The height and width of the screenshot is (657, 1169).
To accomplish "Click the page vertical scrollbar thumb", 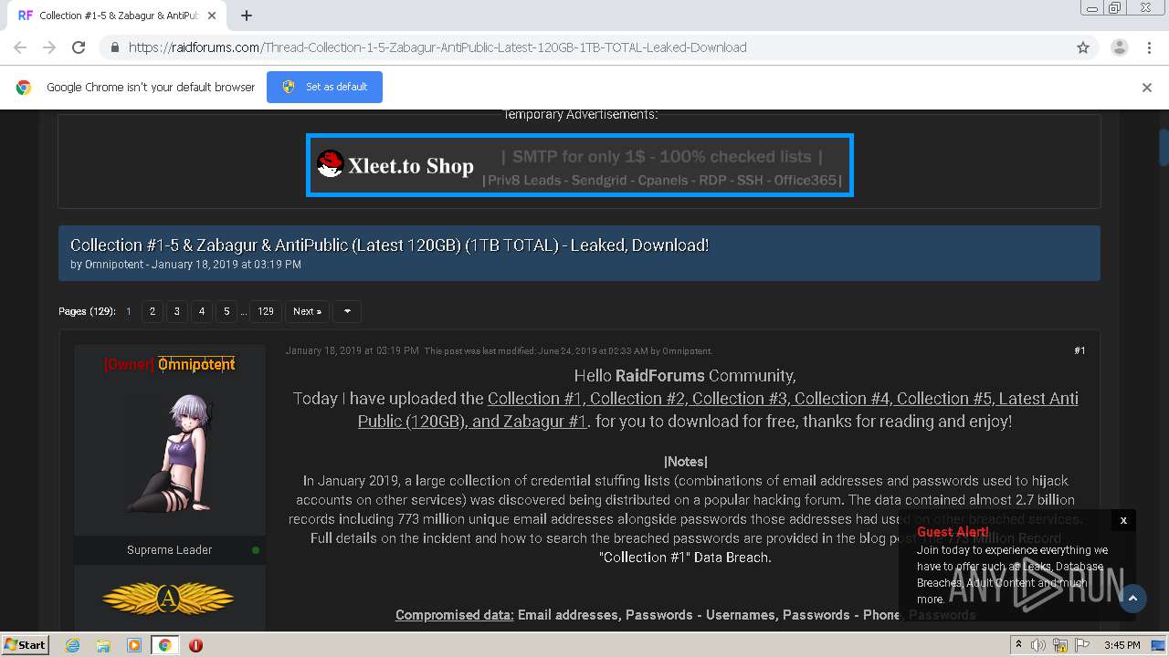I will (1163, 148).
